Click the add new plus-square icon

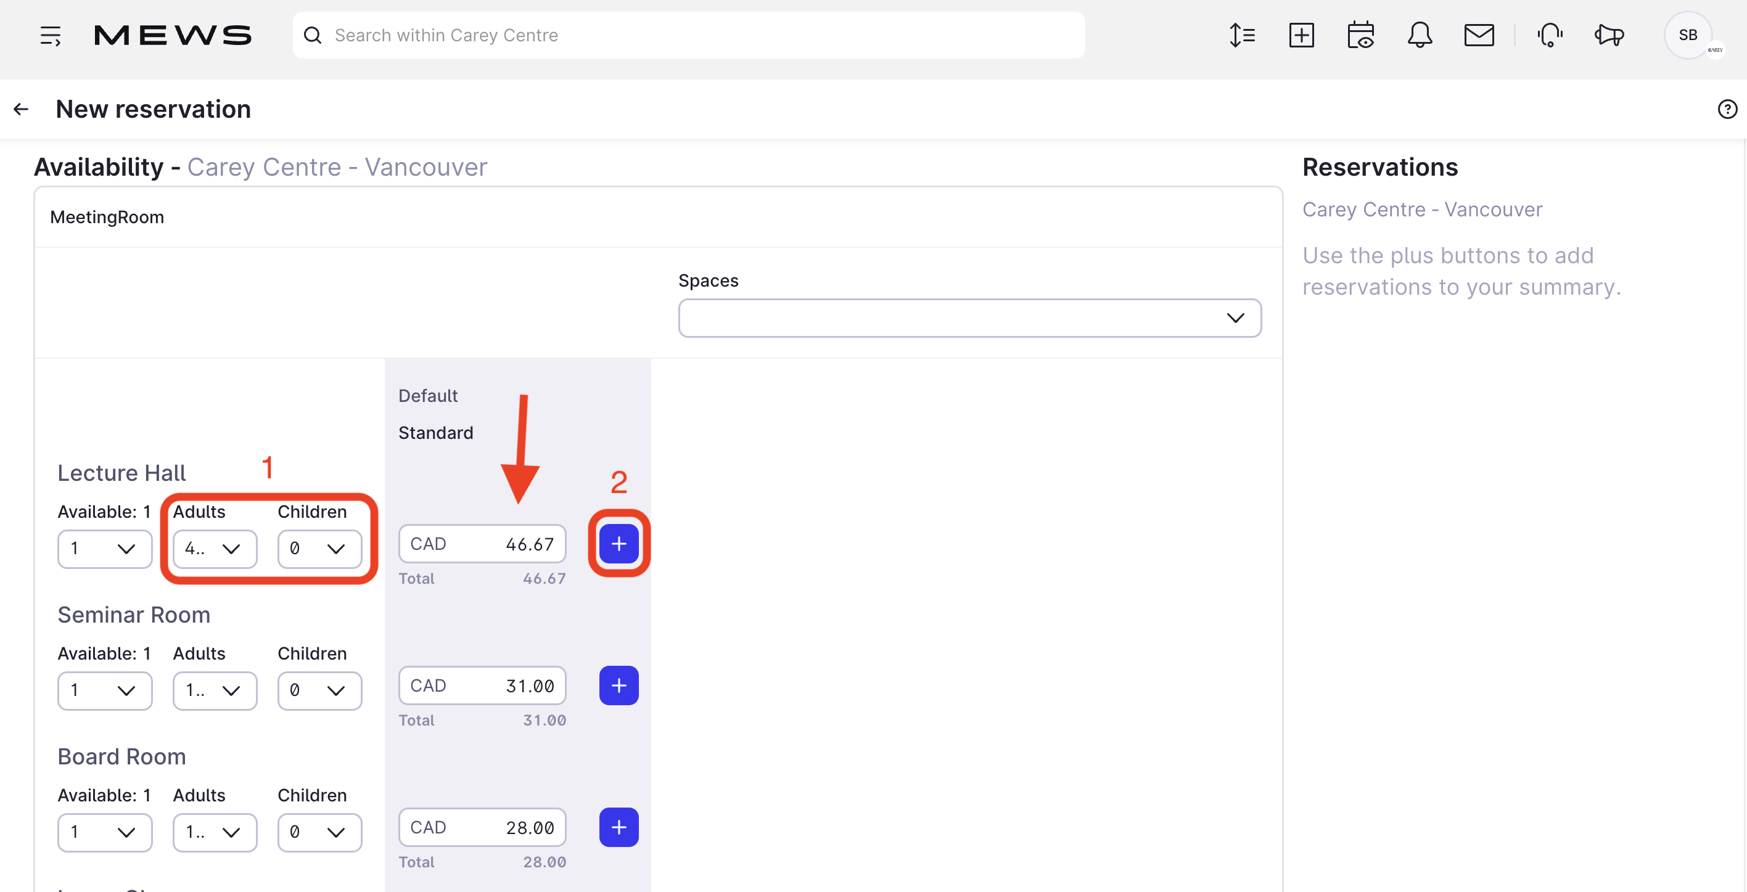[x=1301, y=35]
